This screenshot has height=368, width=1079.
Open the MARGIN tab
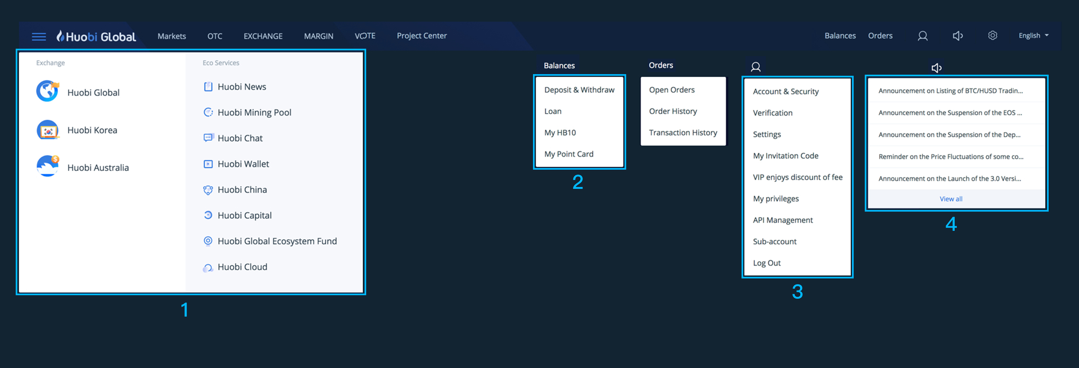pos(319,36)
